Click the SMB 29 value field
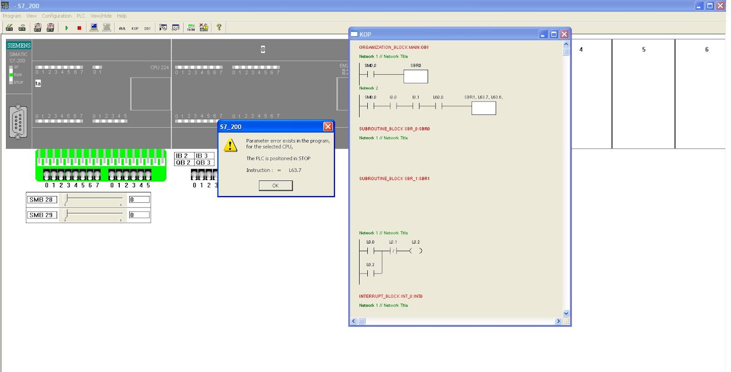 [x=139, y=215]
